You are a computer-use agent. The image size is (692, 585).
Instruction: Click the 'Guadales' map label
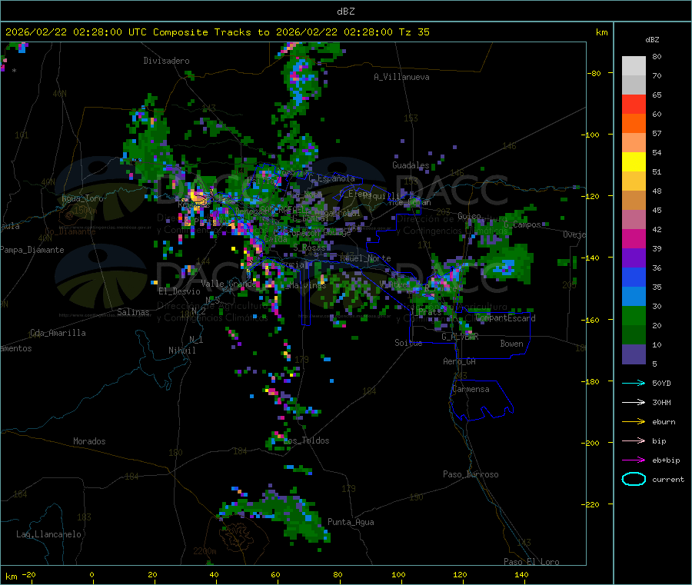(411, 165)
